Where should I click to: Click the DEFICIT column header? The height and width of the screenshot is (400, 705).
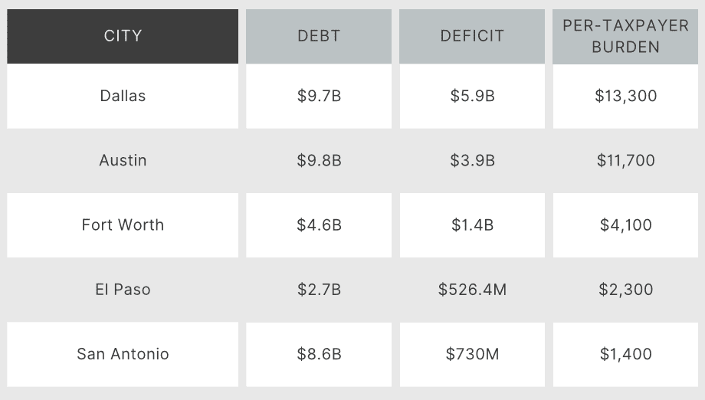click(472, 36)
